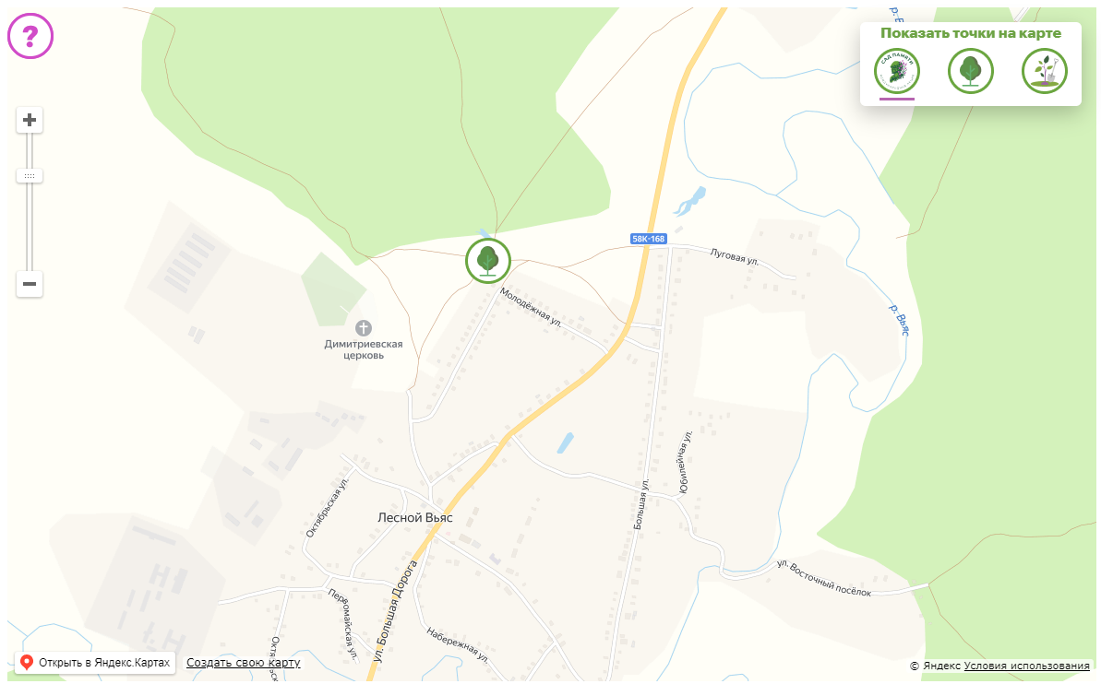This screenshot has width=1101, height=684.
Task: Click the 58К-168 road badge
Action: (x=648, y=240)
